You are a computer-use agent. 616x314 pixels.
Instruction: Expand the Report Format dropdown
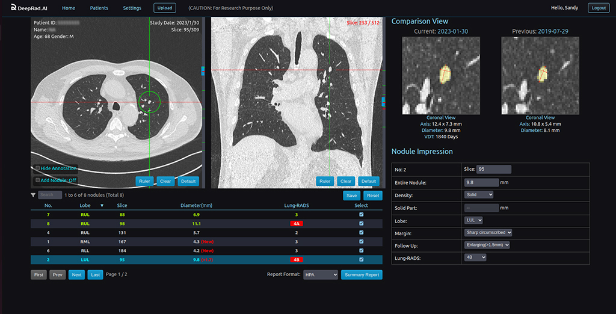(x=321, y=275)
